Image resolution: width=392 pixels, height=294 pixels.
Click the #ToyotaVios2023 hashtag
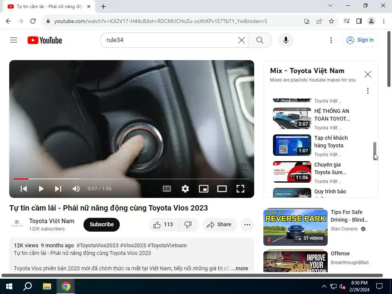pyautogui.click(x=98, y=245)
